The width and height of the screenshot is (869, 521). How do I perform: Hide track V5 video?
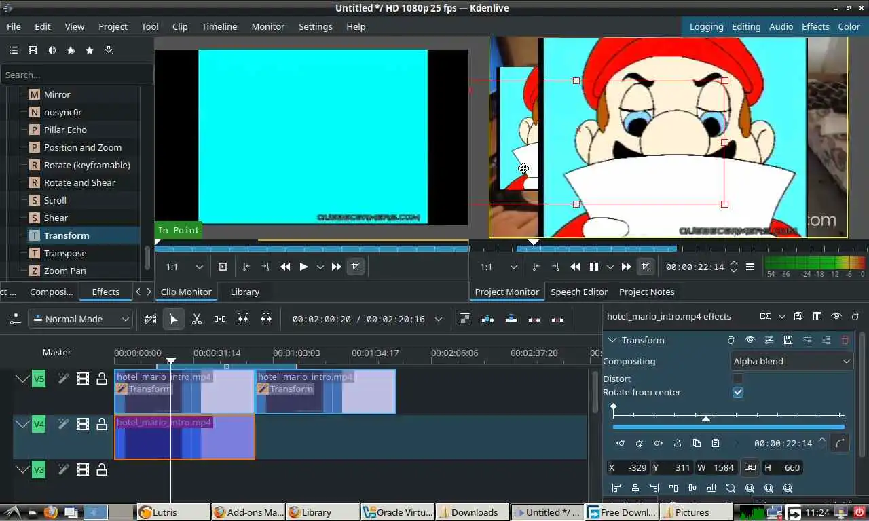[x=83, y=379]
